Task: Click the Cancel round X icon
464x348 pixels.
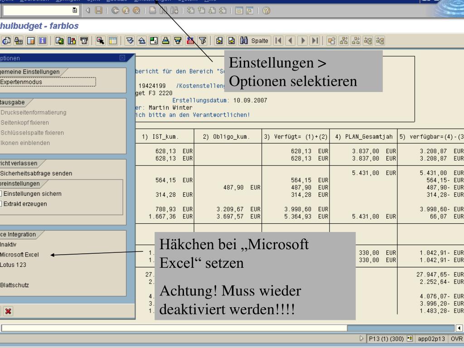Action: point(136,11)
